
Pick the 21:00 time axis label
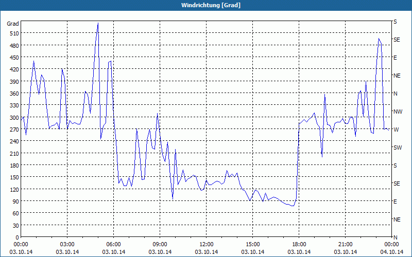[345, 245]
